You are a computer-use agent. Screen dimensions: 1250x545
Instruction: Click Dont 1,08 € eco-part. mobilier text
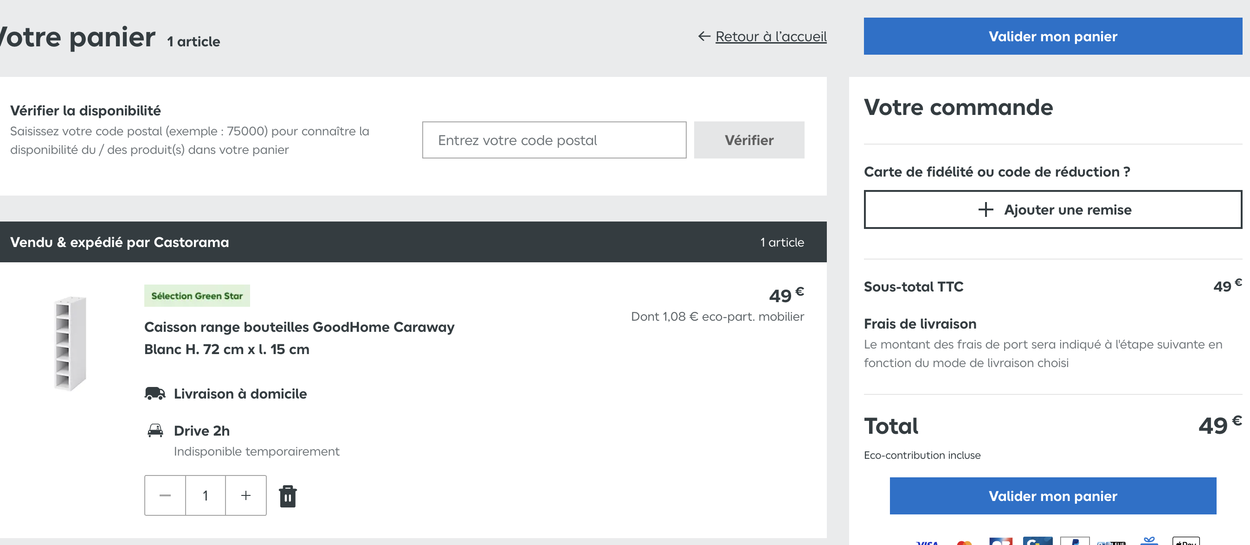coord(717,317)
